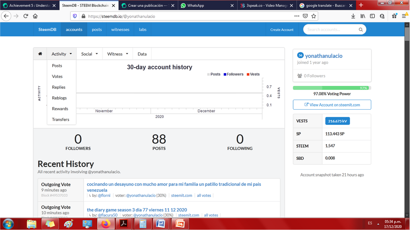Click the SteemDB logo link
This screenshot has width=410, height=230.
[x=47, y=29]
